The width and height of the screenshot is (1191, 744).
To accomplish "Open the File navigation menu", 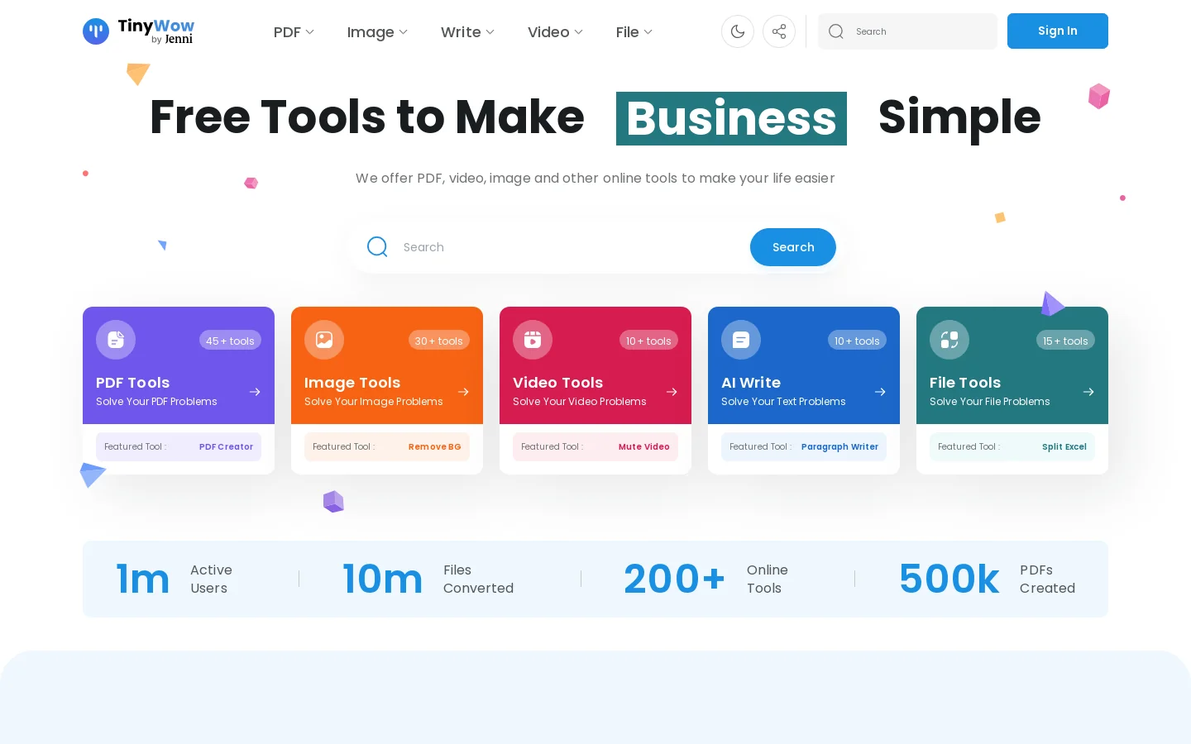I will (634, 32).
